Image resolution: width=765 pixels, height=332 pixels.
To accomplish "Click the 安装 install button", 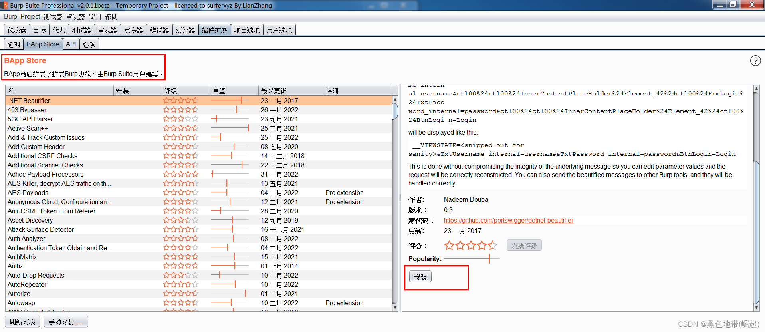I will click(x=420, y=276).
